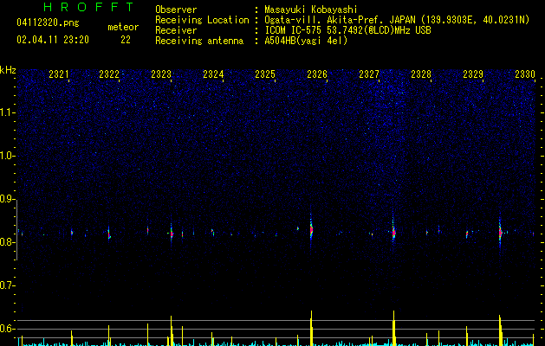Click the 2328 time axis label
Screen dimensions: 545x346
tap(421, 74)
